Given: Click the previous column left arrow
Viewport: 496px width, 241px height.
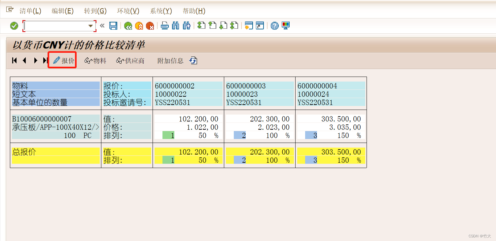Looking at the screenshot, I should [24, 60].
